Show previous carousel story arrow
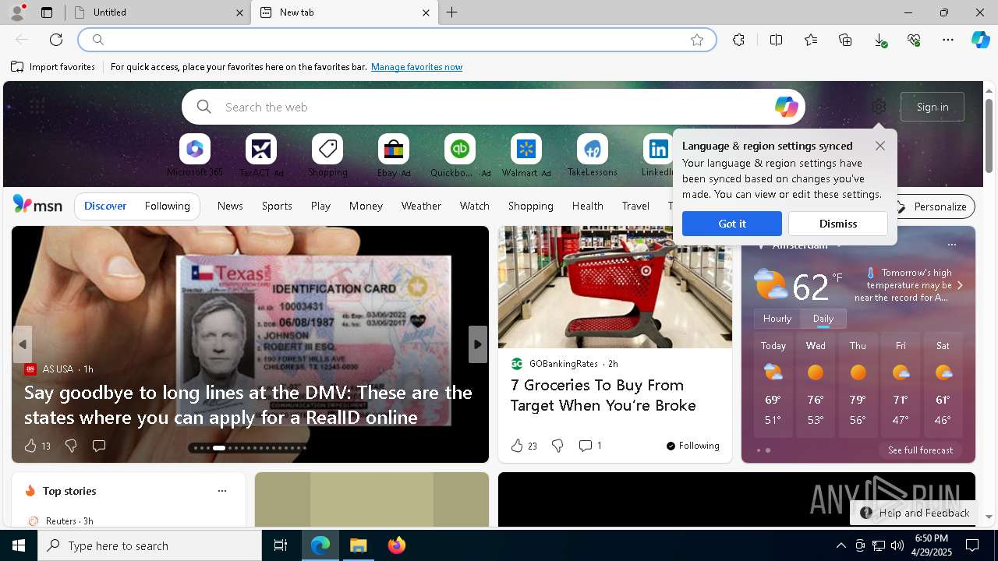 [x=23, y=344]
